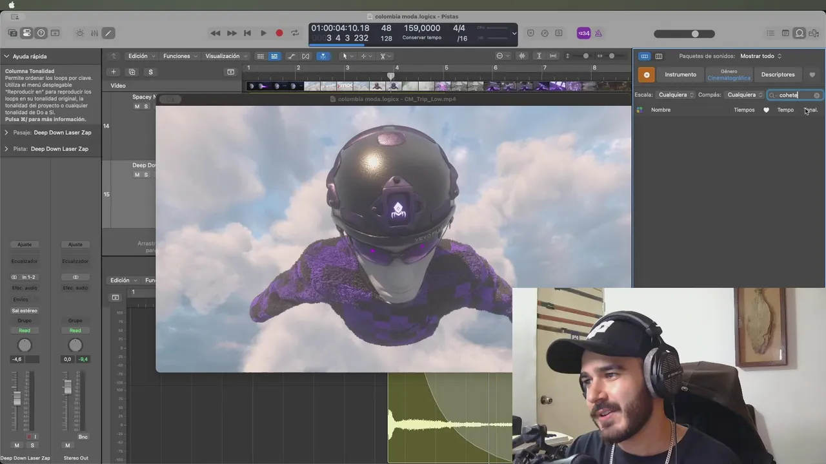Open the Escala Cualquiera dropdown
The height and width of the screenshot is (464, 826).
[x=676, y=95]
